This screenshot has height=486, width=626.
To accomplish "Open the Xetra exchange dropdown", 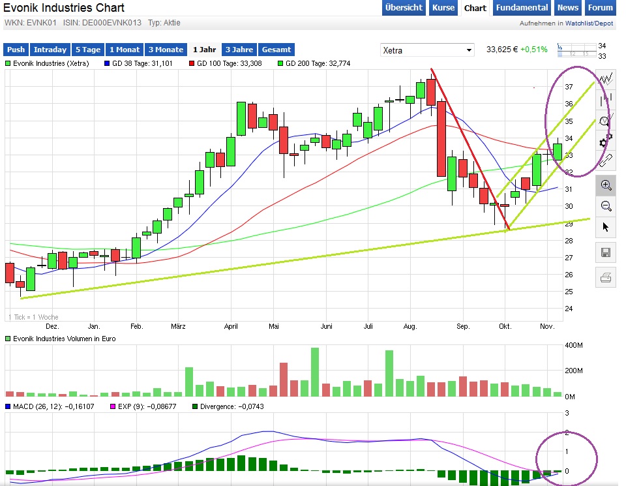I will click(428, 50).
